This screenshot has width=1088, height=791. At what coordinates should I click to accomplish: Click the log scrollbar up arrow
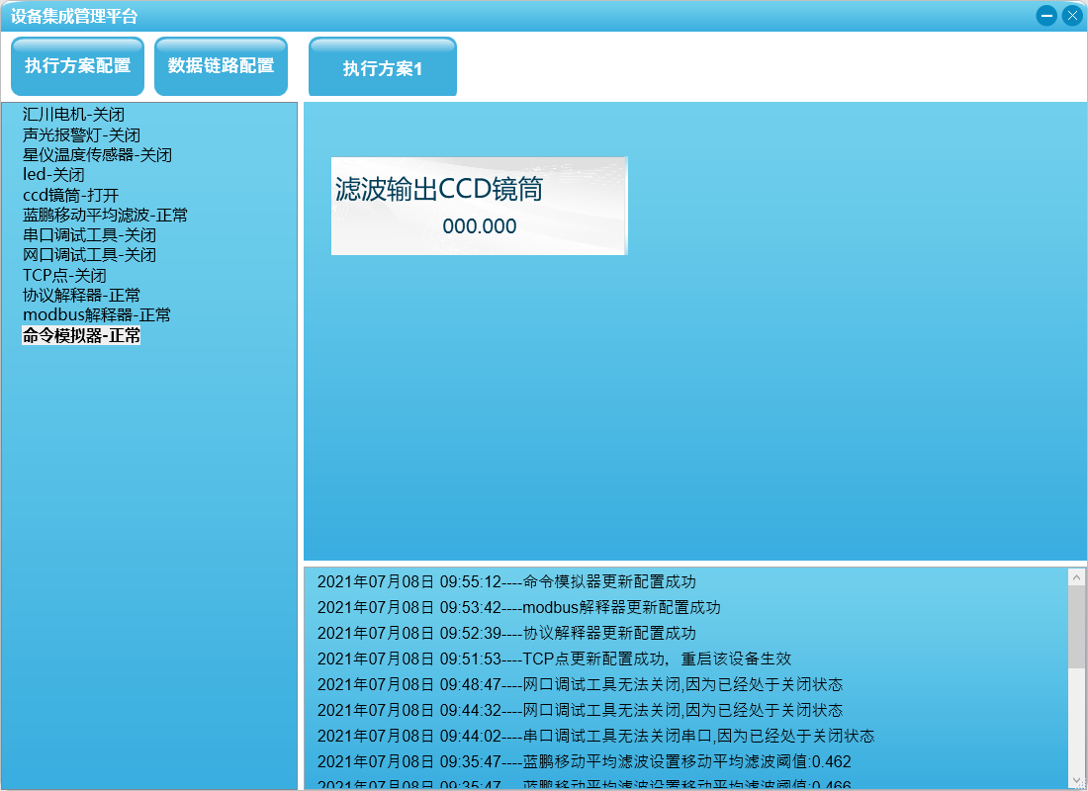pyautogui.click(x=1076, y=577)
